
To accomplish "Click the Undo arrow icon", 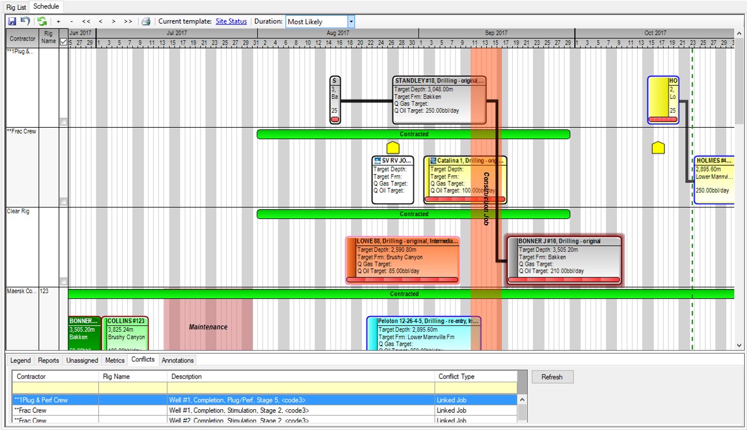I will pyautogui.click(x=25, y=21).
